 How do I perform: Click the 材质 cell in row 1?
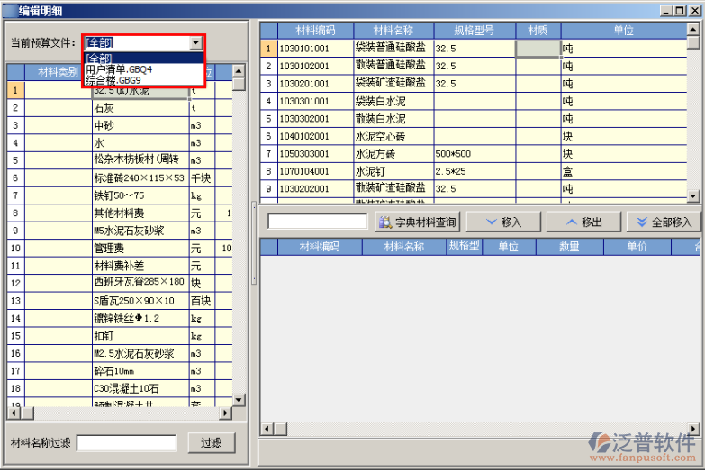click(x=538, y=49)
